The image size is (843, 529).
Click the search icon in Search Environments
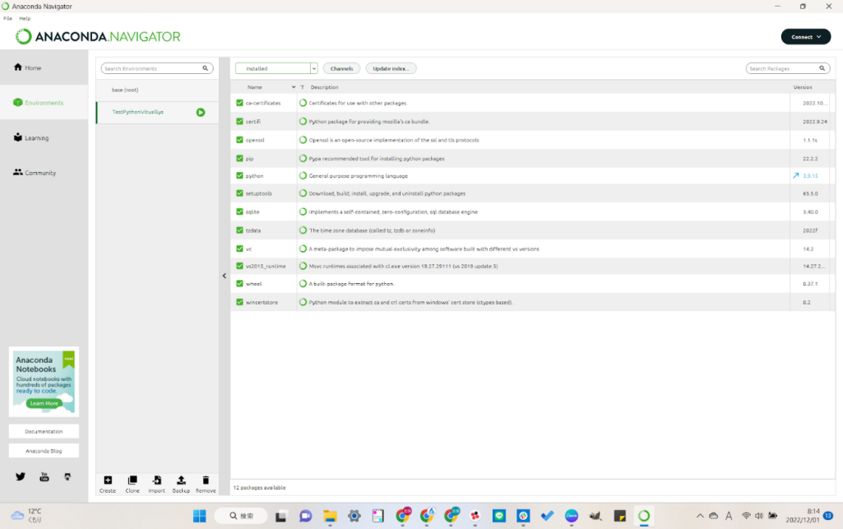click(x=206, y=68)
